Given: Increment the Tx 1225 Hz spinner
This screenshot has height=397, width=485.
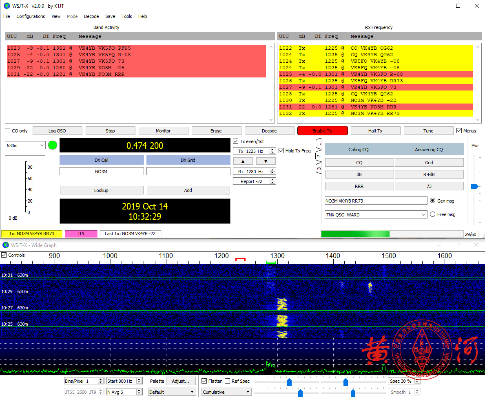Looking at the screenshot, I should point(273,150).
